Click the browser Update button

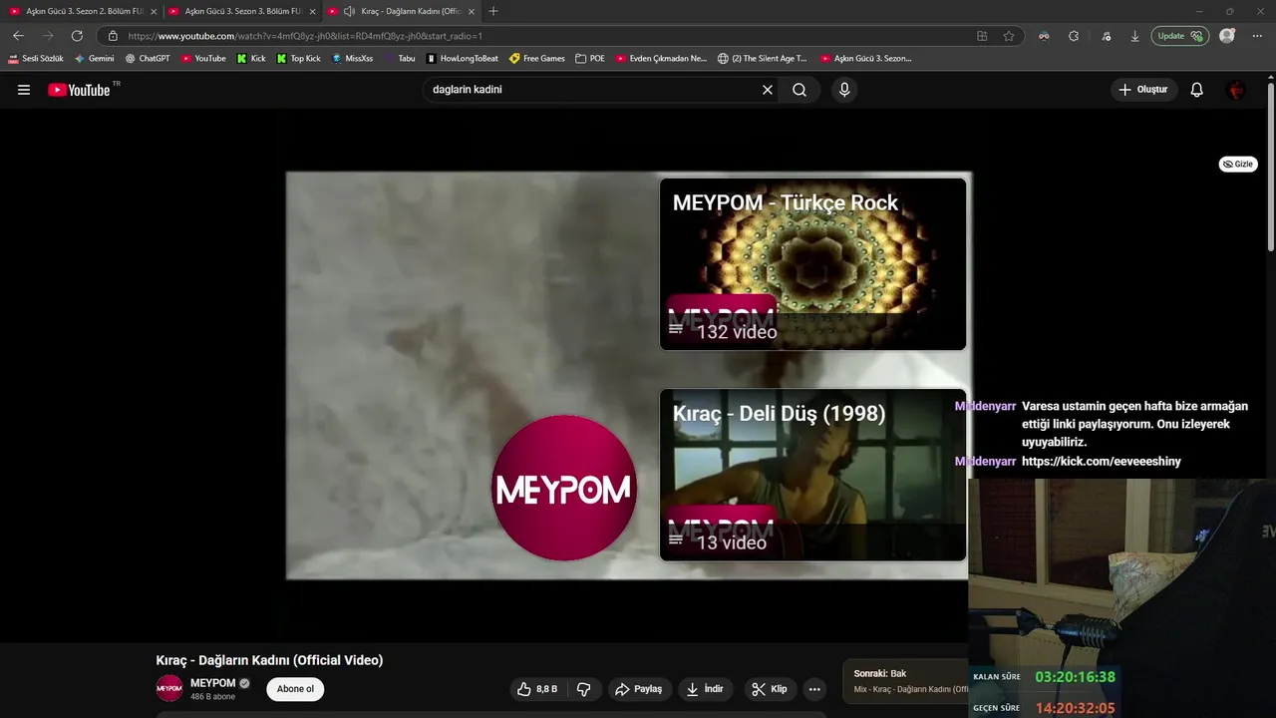(1180, 36)
